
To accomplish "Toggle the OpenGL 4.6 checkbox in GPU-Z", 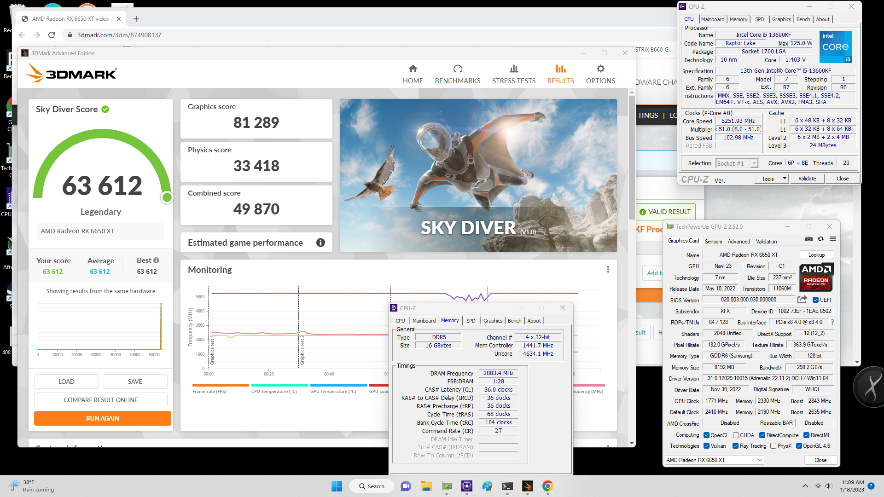I will 799,446.
